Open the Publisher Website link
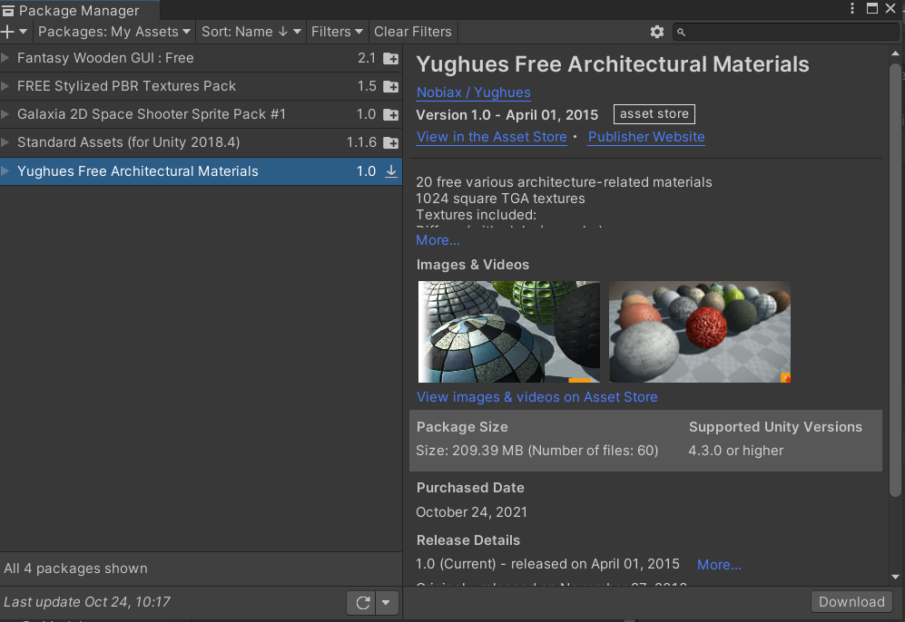 pyautogui.click(x=646, y=137)
